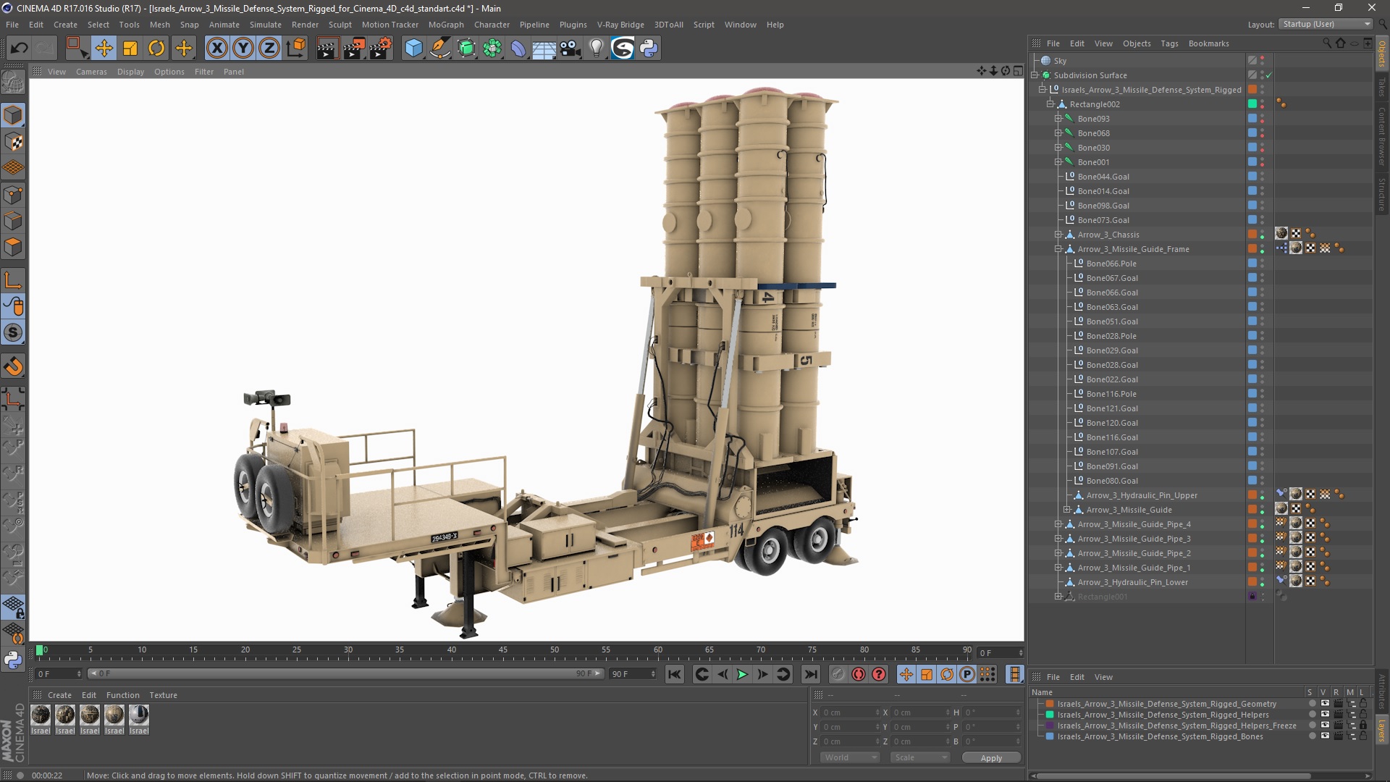Toggle Y axis lock
Viewport: 1390px width, 782px height.
243,49
